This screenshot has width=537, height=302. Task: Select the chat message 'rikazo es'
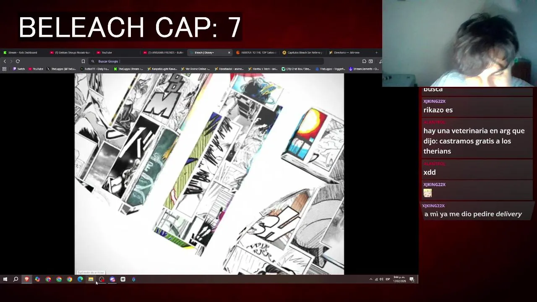click(438, 110)
